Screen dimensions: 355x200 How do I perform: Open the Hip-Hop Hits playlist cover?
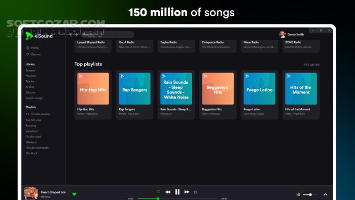[x=93, y=88]
